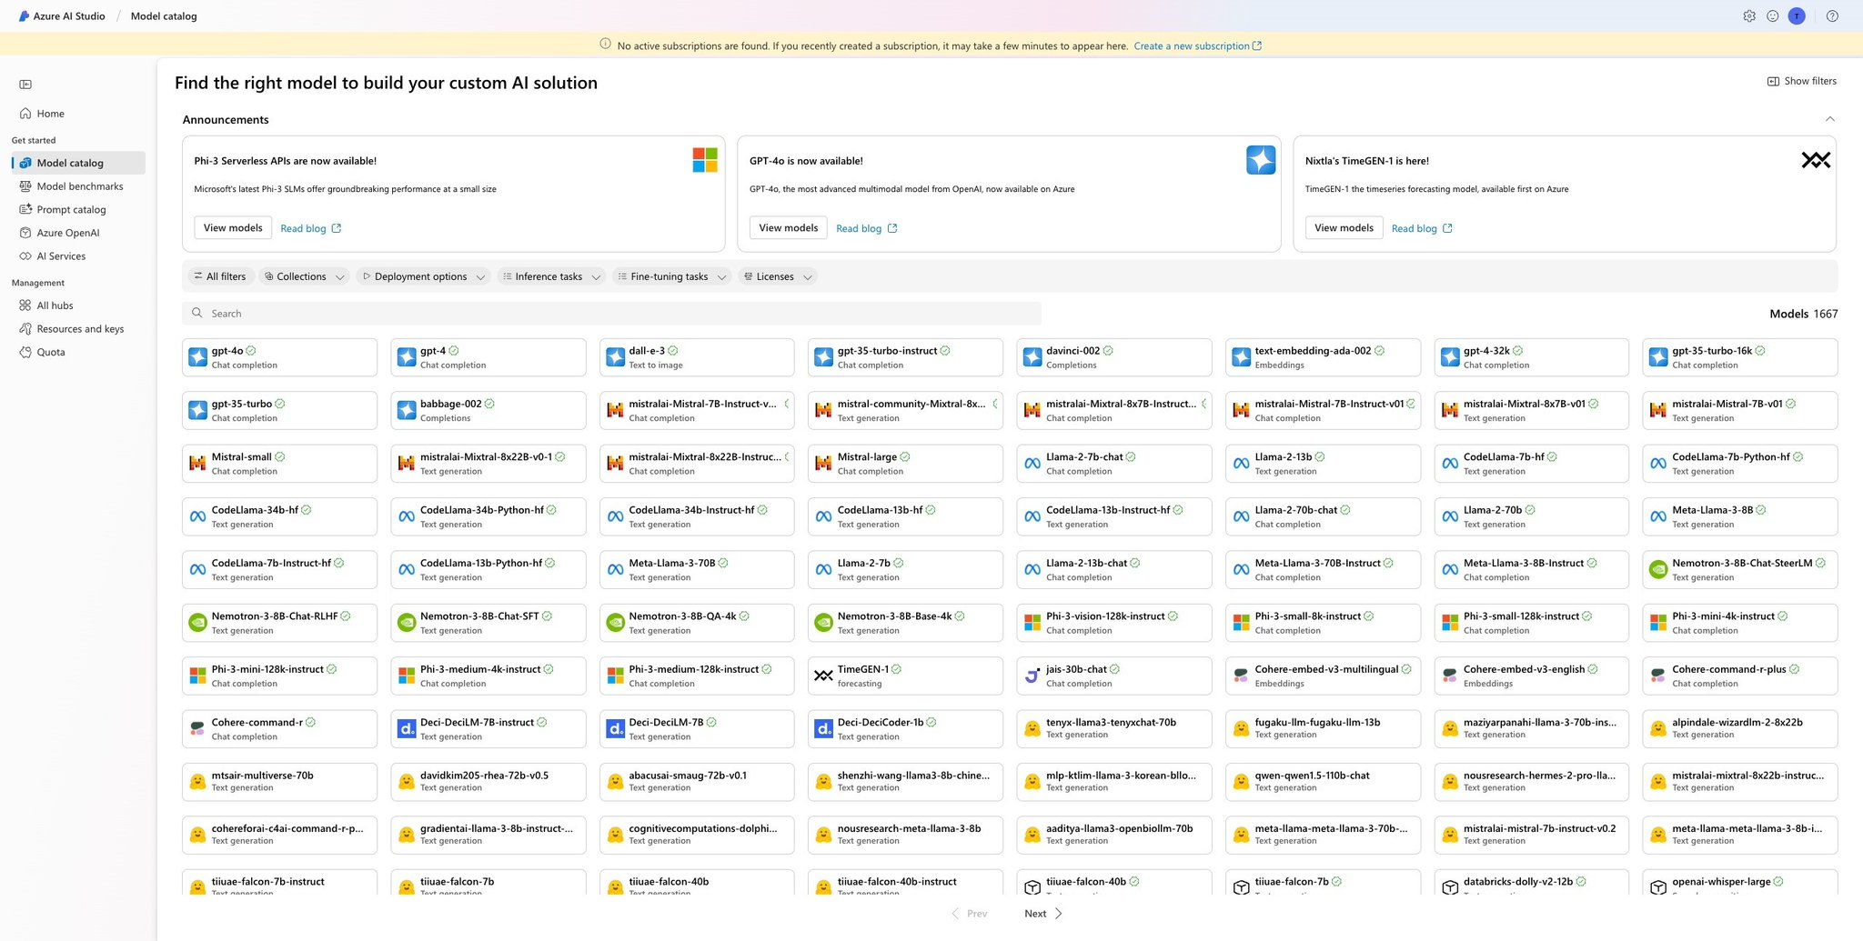This screenshot has width=1863, height=941.
Task: Click the Azure AI Studio logo
Action: [25, 16]
